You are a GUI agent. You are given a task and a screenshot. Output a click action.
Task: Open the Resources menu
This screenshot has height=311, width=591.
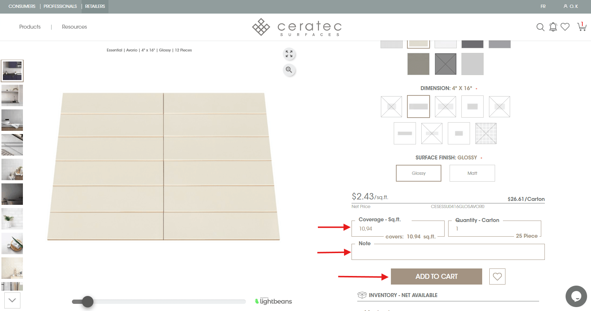pyautogui.click(x=74, y=27)
